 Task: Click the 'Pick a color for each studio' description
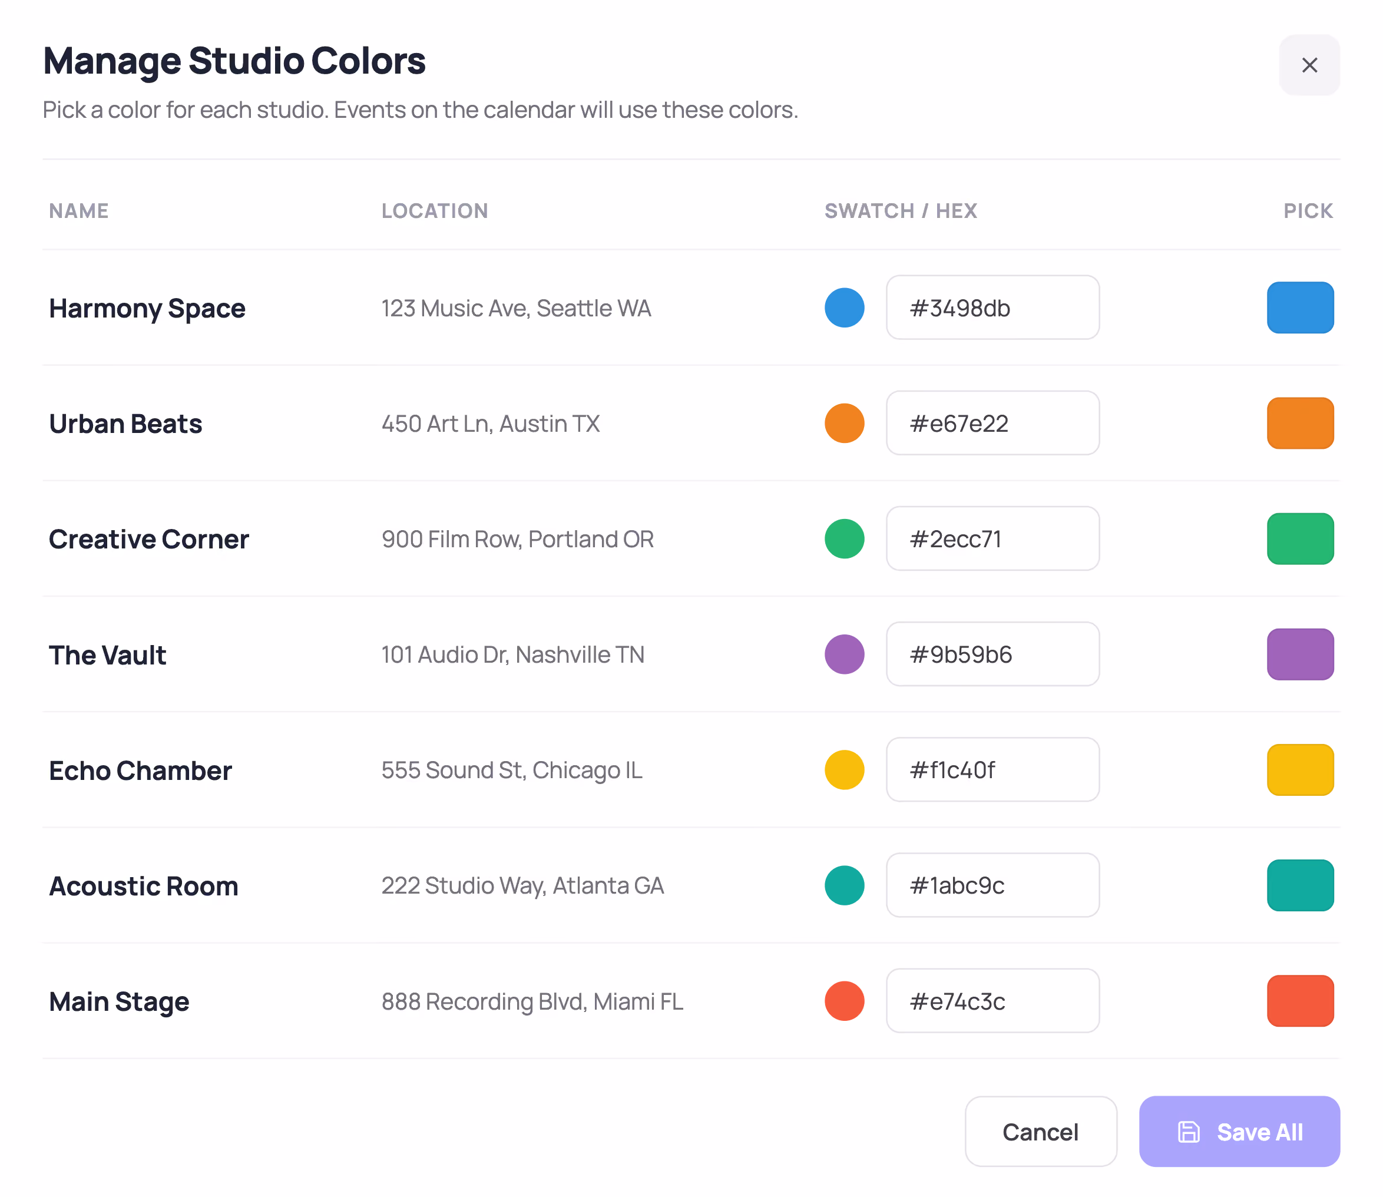[421, 110]
